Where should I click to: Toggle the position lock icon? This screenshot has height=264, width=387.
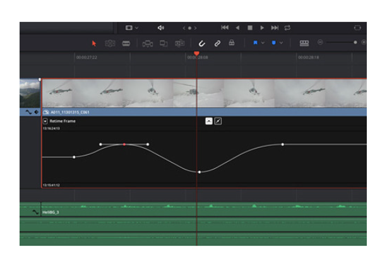tap(232, 43)
